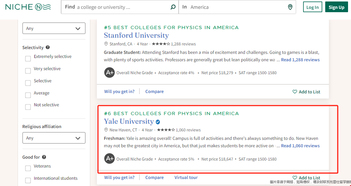Focus the Find a college or university field
This screenshot has height=186, width=351.
point(120,7)
